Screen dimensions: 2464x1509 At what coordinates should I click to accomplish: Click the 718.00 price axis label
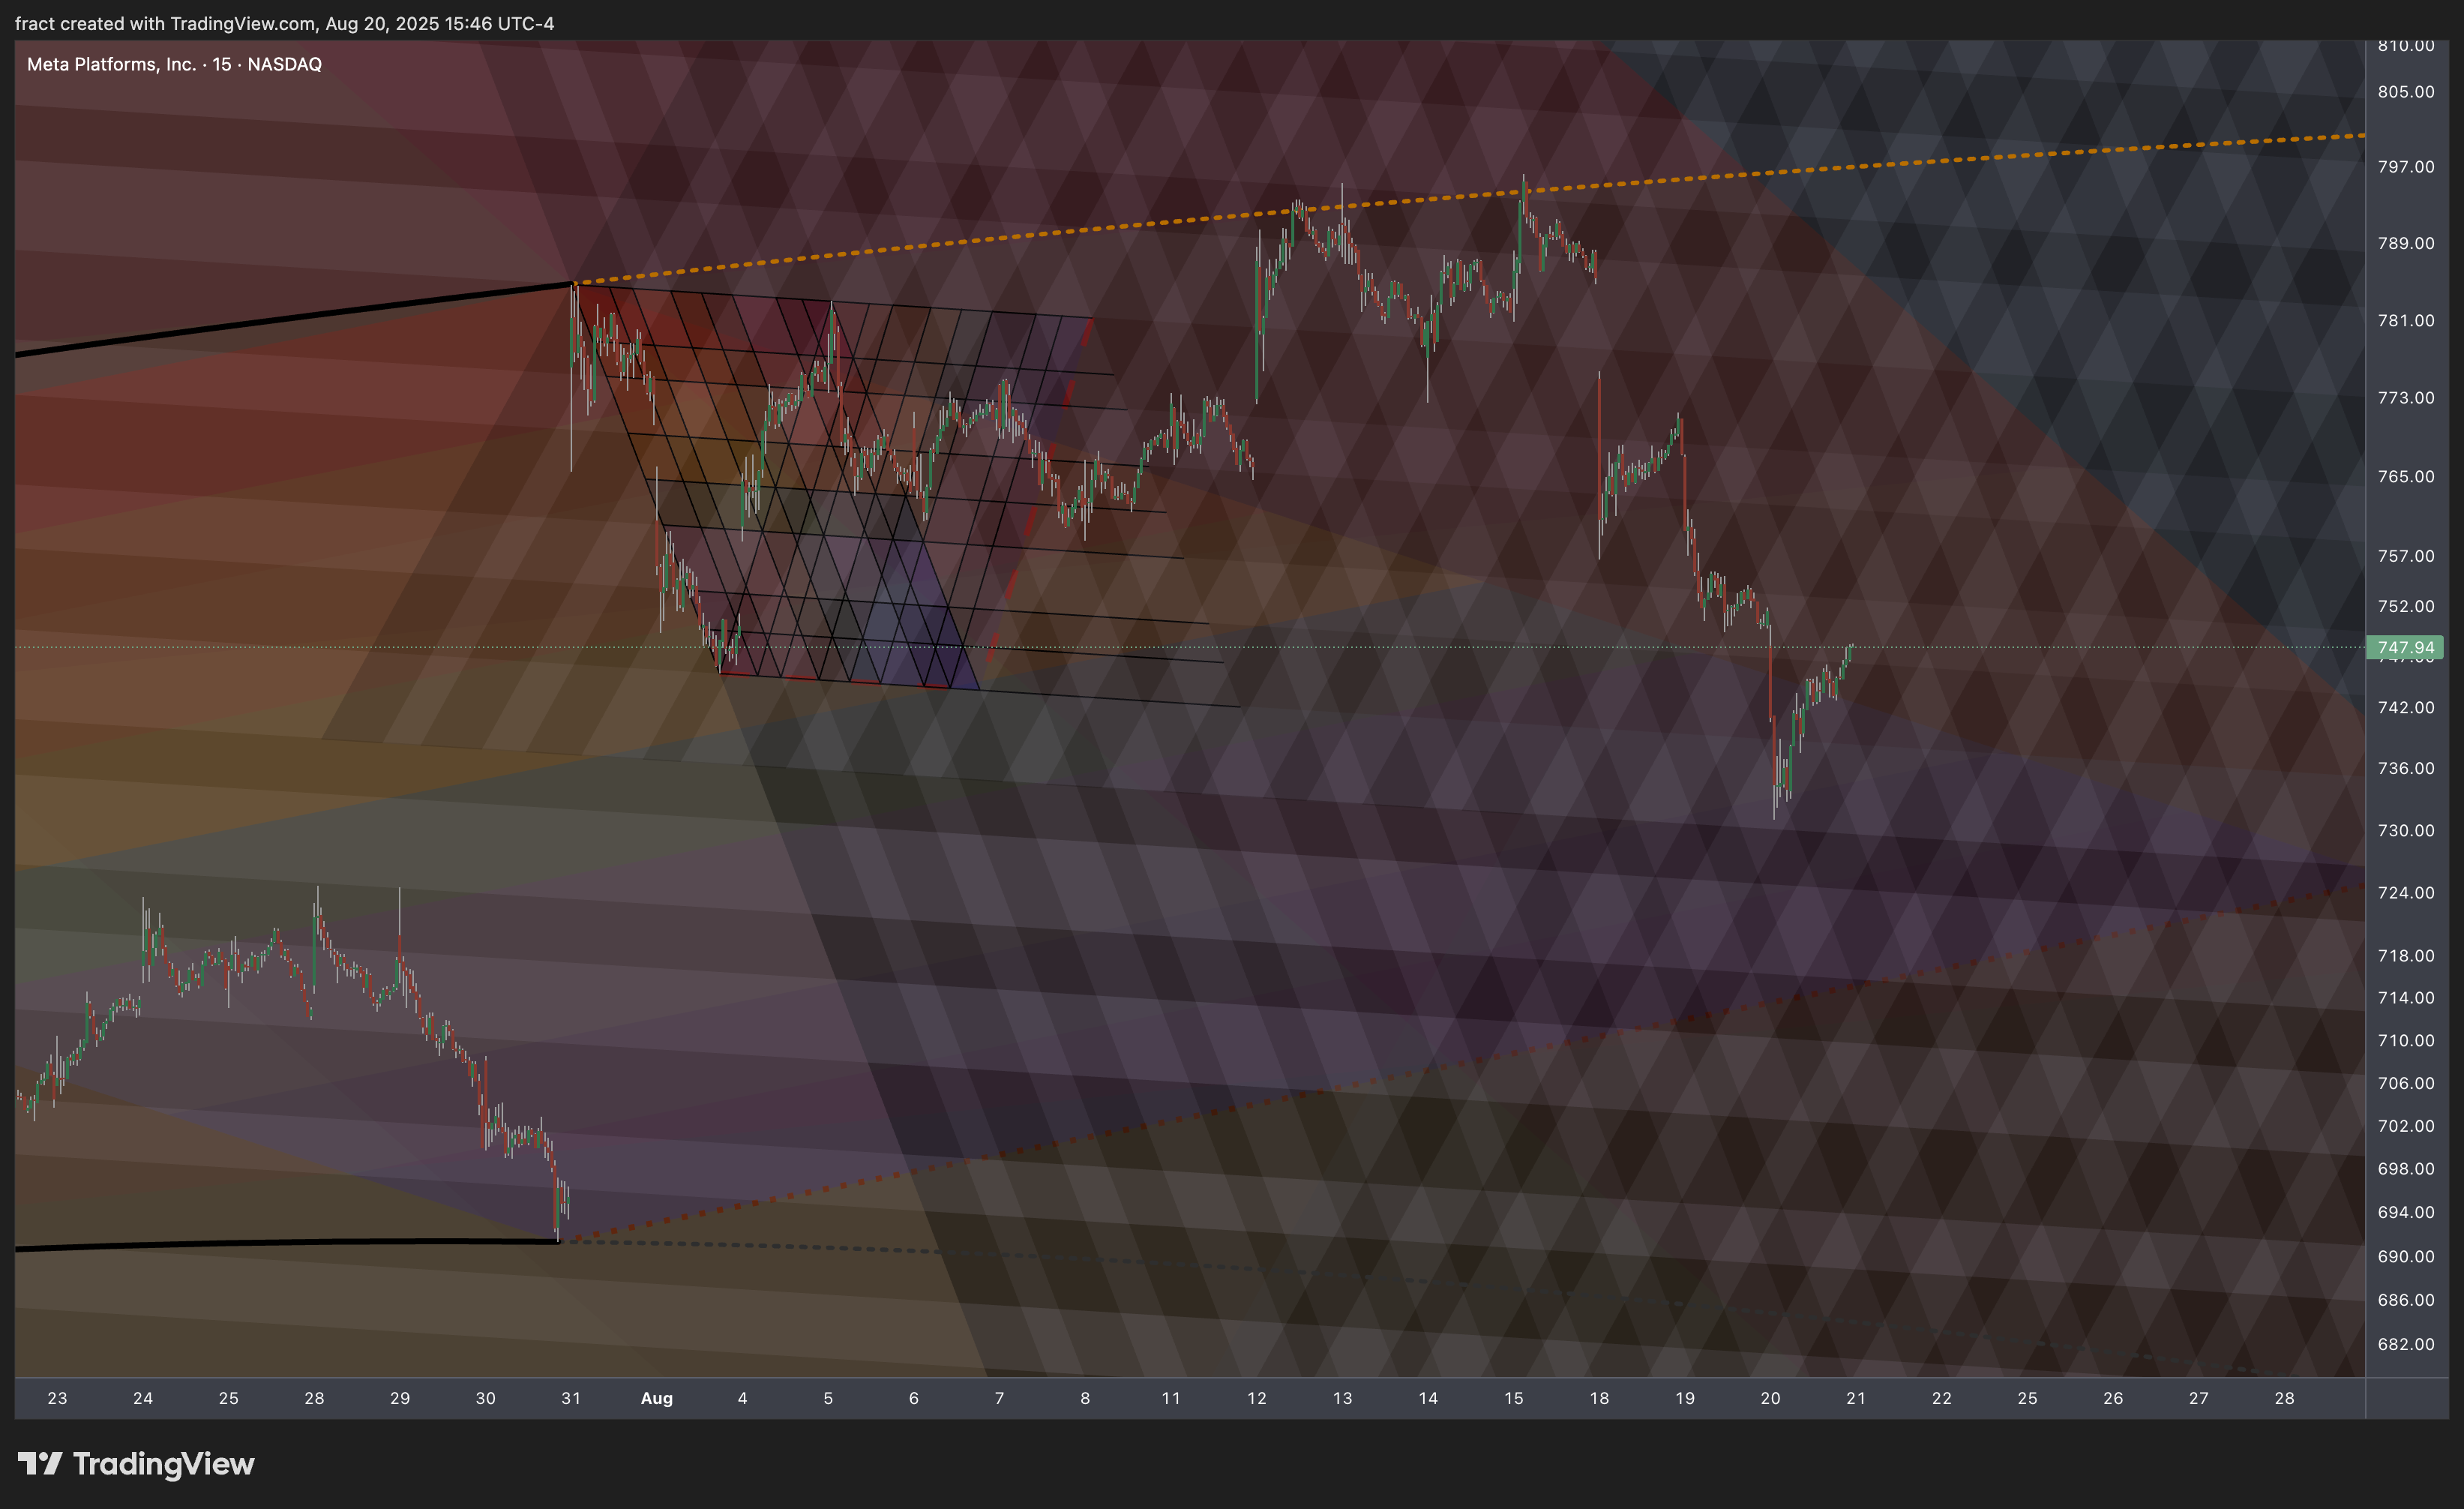pyautogui.click(x=2406, y=955)
